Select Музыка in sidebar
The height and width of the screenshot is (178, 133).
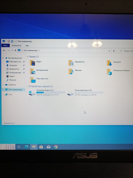[x=11, y=80]
